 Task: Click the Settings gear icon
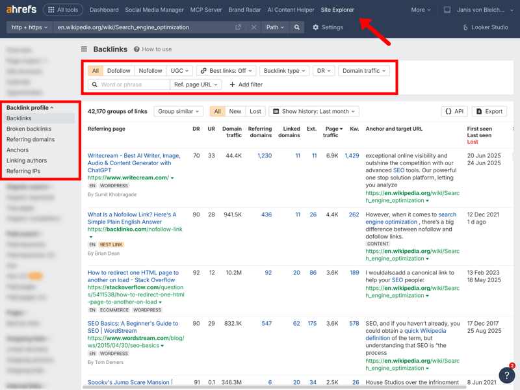[316, 27]
